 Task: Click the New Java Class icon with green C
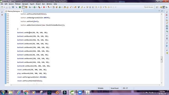pyautogui.click(x=60, y=7)
